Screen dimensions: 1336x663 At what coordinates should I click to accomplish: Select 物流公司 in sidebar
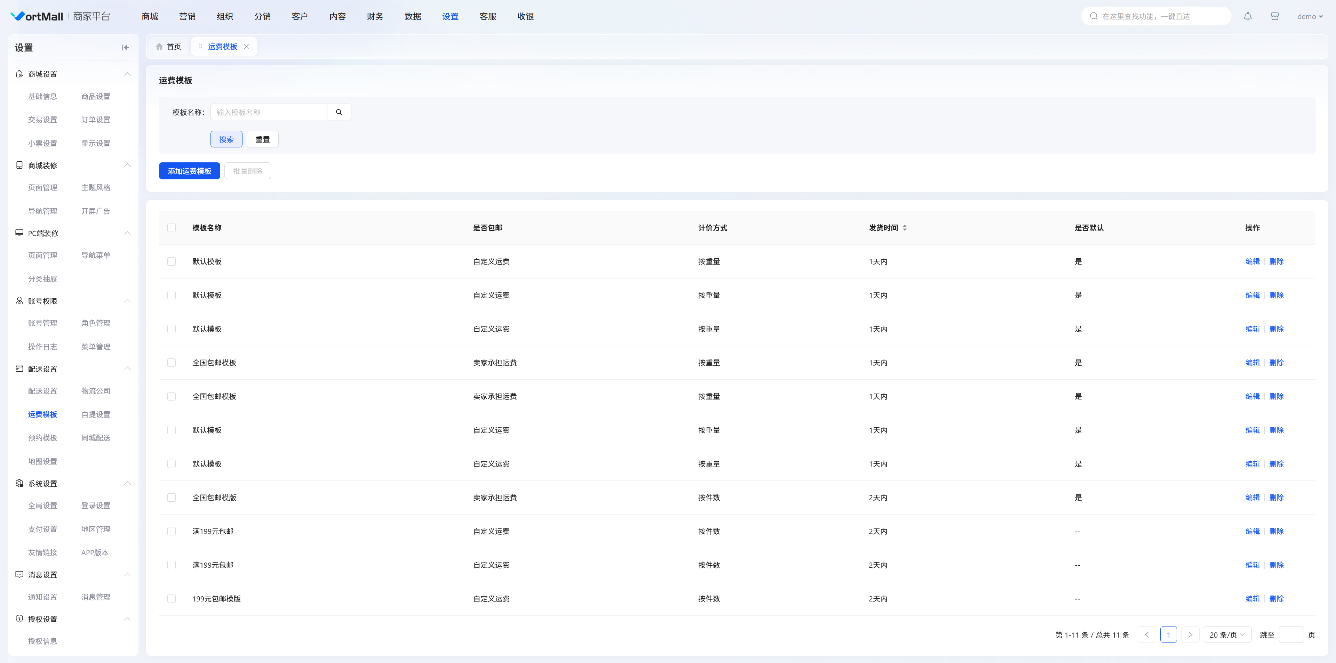point(95,391)
